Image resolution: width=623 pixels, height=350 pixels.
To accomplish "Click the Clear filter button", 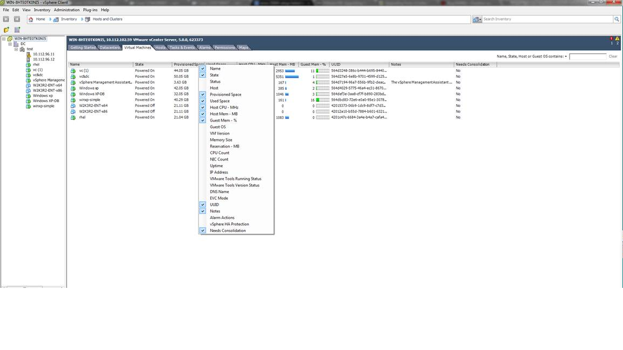I will click(x=613, y=56).
